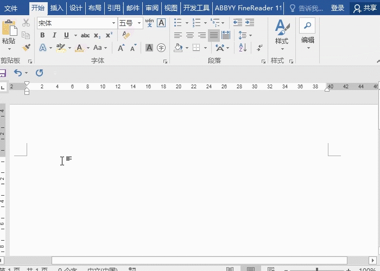Click the Undo arrow
This screenshot has height=271, width=380.
[x=18, y=73]
